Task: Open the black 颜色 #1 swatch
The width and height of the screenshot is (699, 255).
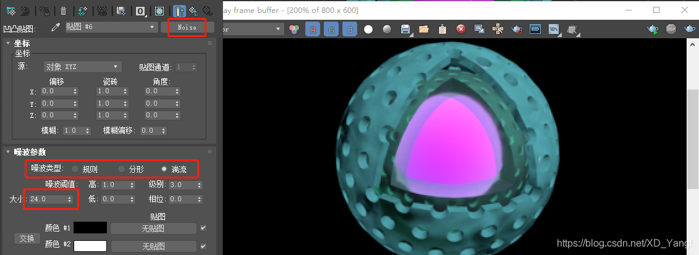Action: pyautogui.click(x=90, y=228)
